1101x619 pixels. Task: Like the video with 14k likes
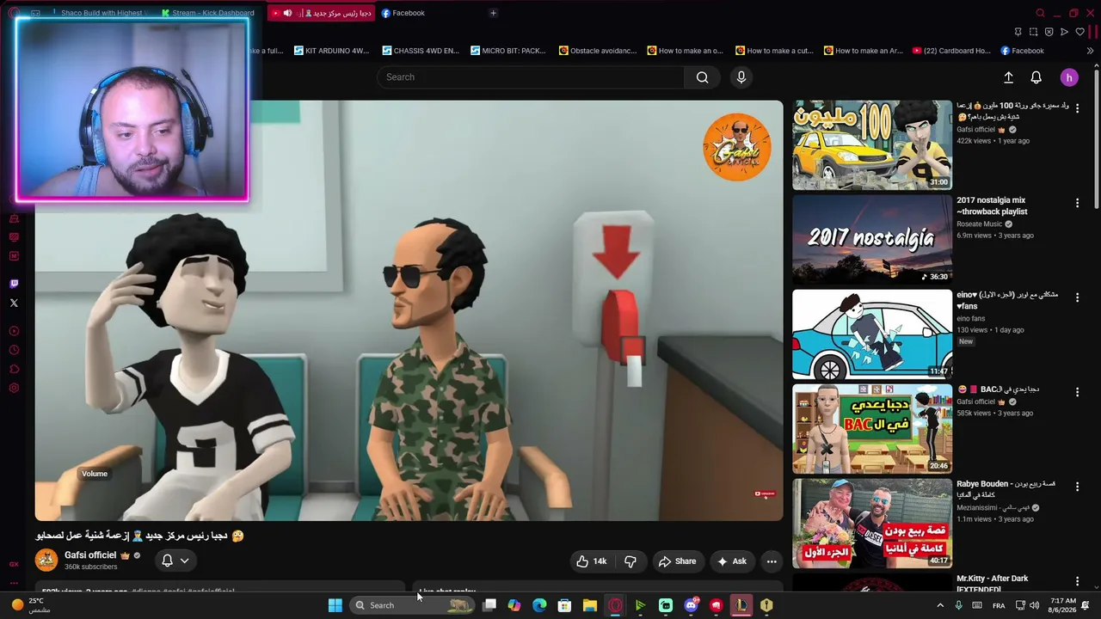(x=591, y=561)
